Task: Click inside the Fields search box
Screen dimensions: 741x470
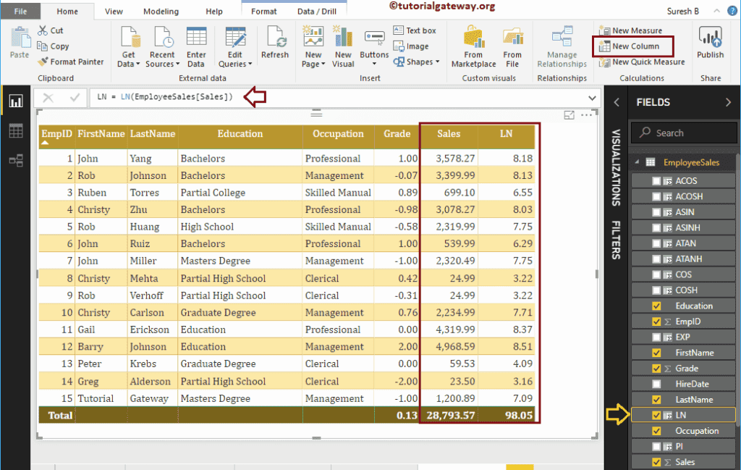Action: (683, 133)
